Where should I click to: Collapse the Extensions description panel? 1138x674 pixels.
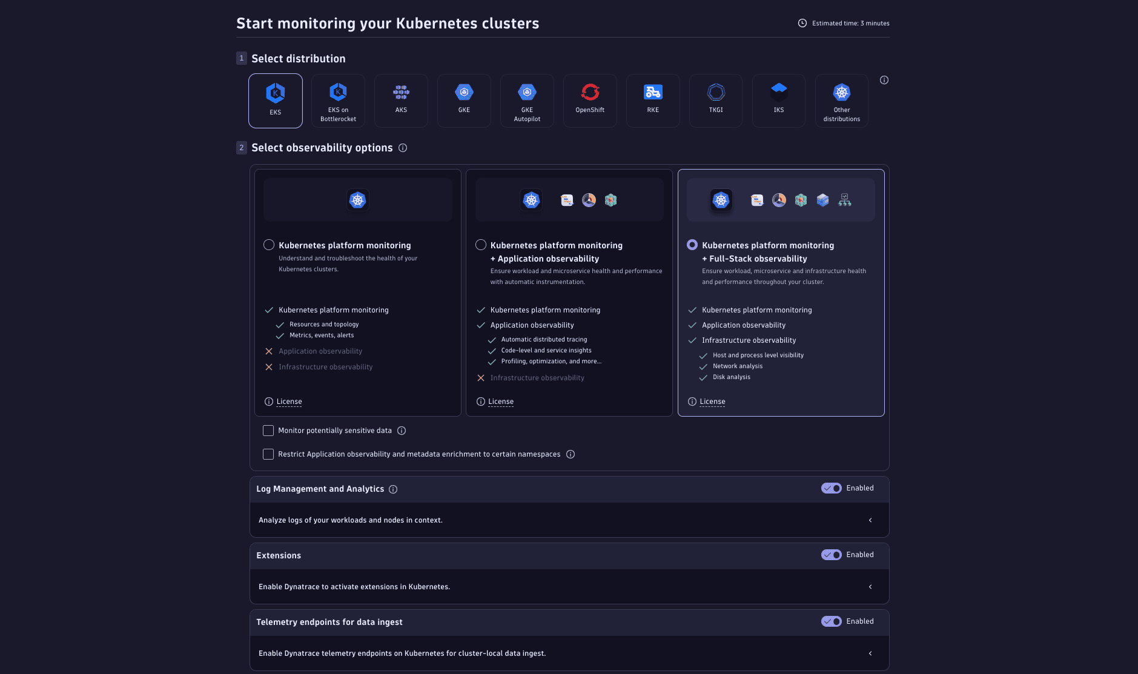[x=870, y=586]
